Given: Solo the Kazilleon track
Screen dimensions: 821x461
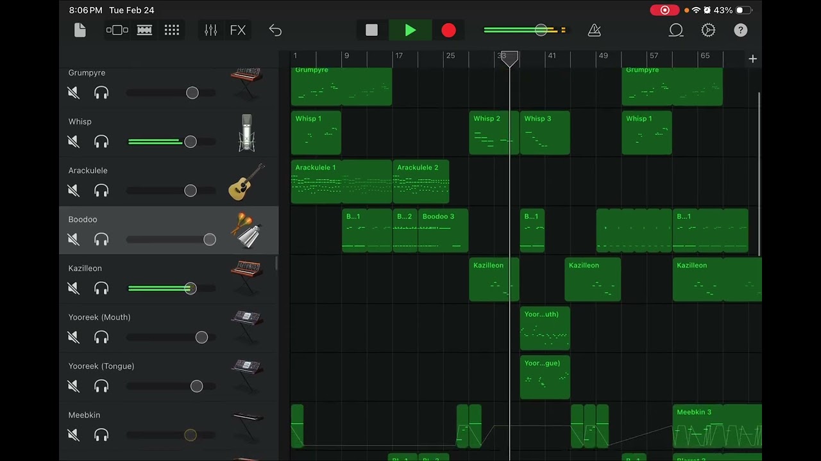Looking at the screenshot, I should tap(101, 288).
